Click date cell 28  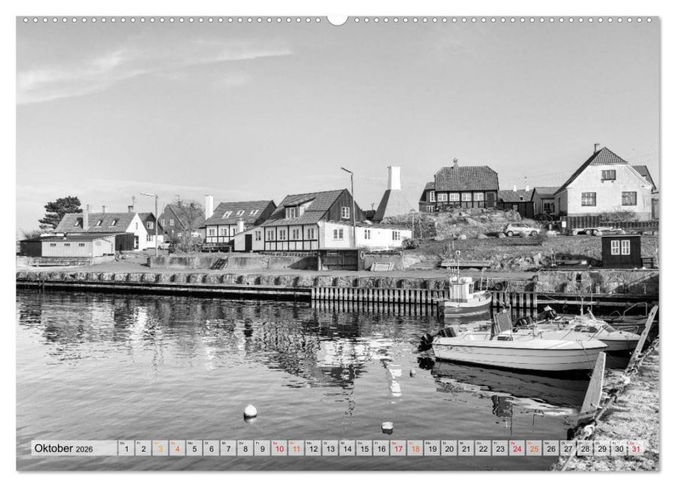[x=585, y=449]
